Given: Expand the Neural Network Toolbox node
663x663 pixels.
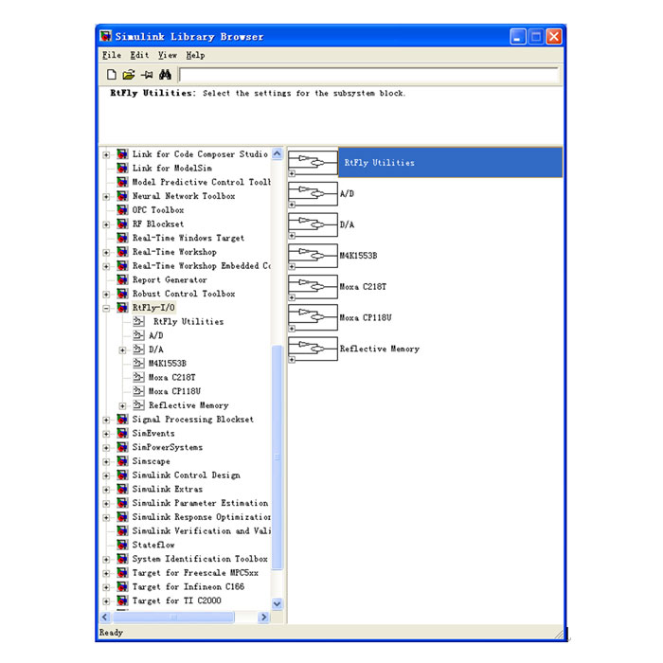Looking at the screenshot, I should pyautogui.click(x=106, y=197).
